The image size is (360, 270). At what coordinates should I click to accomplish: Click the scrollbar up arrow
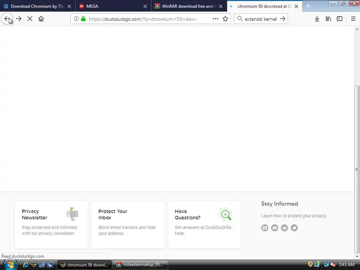357,29
